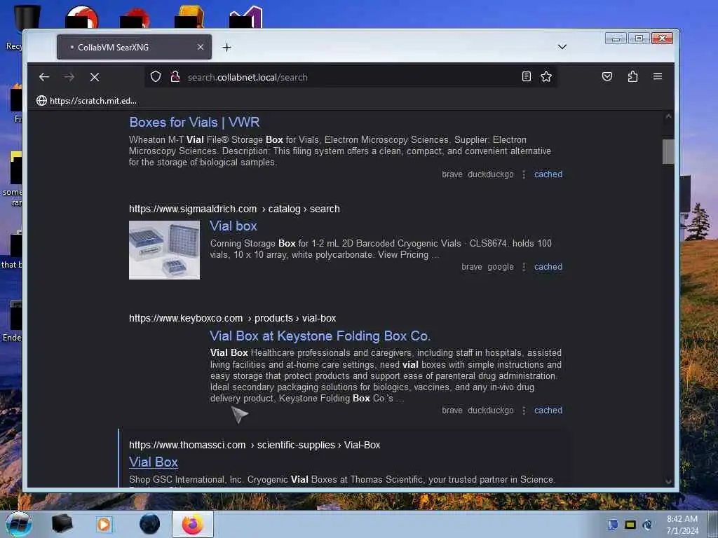Stop loading the page

pos(95,77)
